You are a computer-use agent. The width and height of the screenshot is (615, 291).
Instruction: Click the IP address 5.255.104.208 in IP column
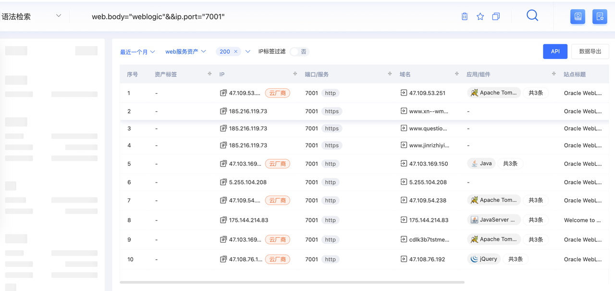point(248,182)
